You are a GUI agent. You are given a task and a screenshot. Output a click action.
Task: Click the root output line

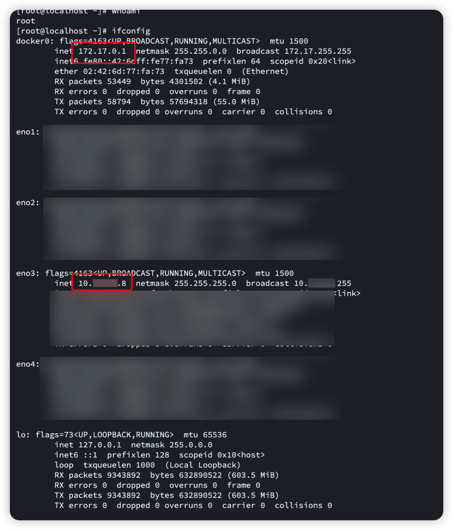point(26,21)
